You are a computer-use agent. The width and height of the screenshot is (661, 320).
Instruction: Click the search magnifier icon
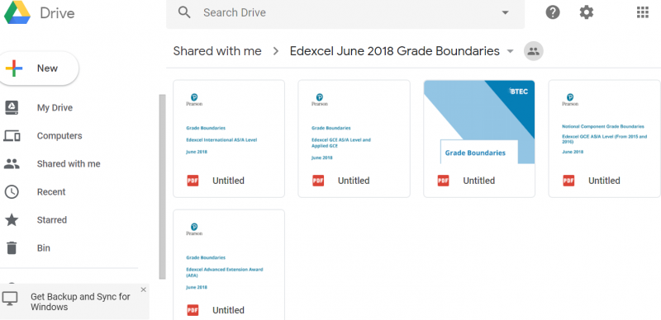pos(184,12)
